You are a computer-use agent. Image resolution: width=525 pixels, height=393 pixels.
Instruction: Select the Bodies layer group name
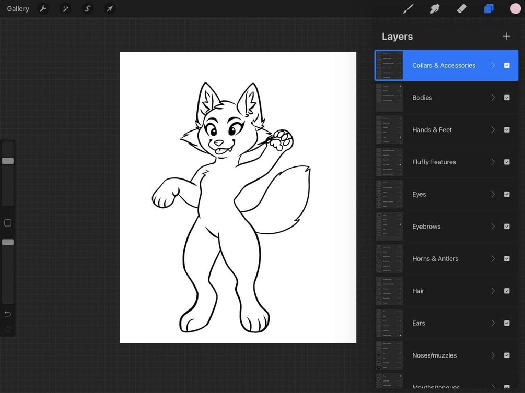pyautogui.click(x=422, y=98)
